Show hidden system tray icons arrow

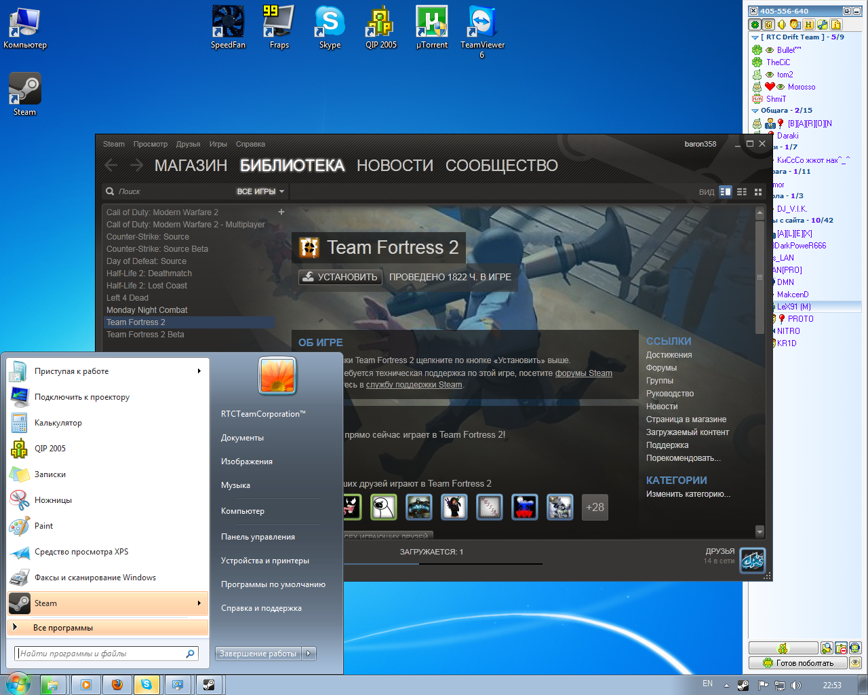pyautogui.click(x=726, y=685)
